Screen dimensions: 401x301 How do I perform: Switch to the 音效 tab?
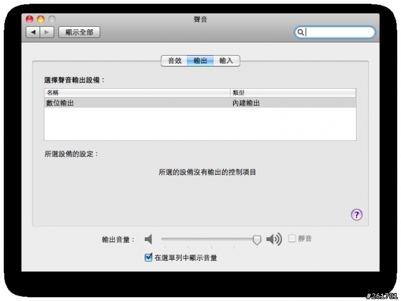[x=174, y=61]
